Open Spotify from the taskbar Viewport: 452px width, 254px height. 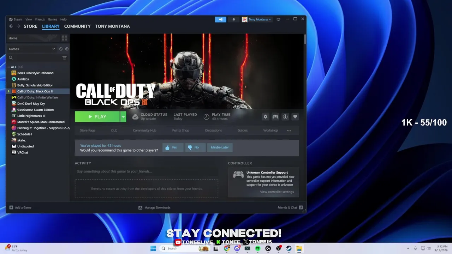tap(257, 248)
